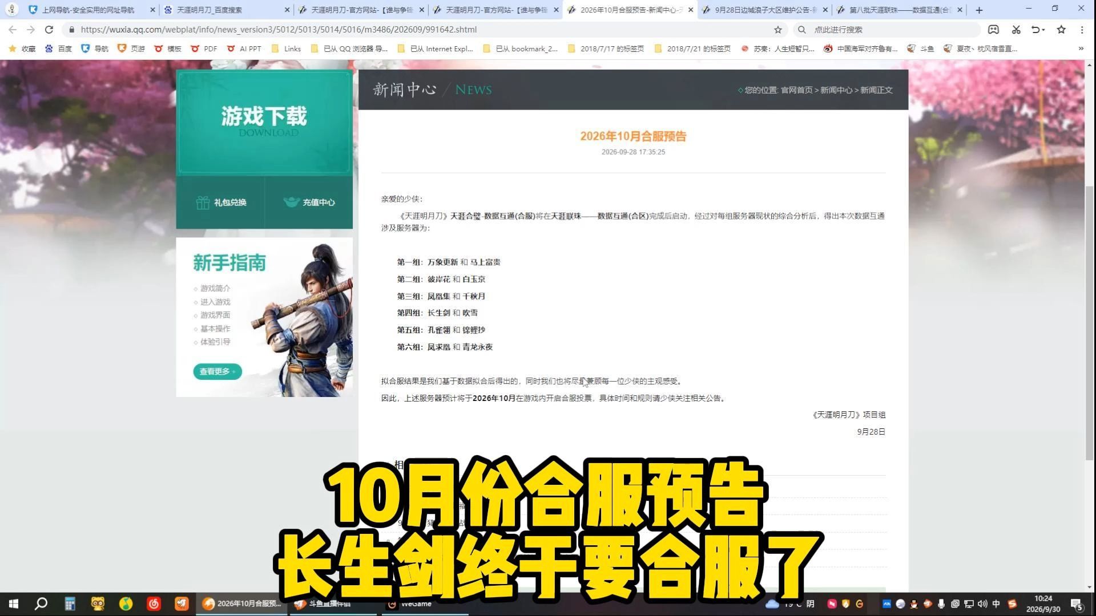Image resolution: width=1096 pixels, height=616 pixels.
Task: Open the 已从 Internet Explorer bookmark folder
Action: (436, 48)
